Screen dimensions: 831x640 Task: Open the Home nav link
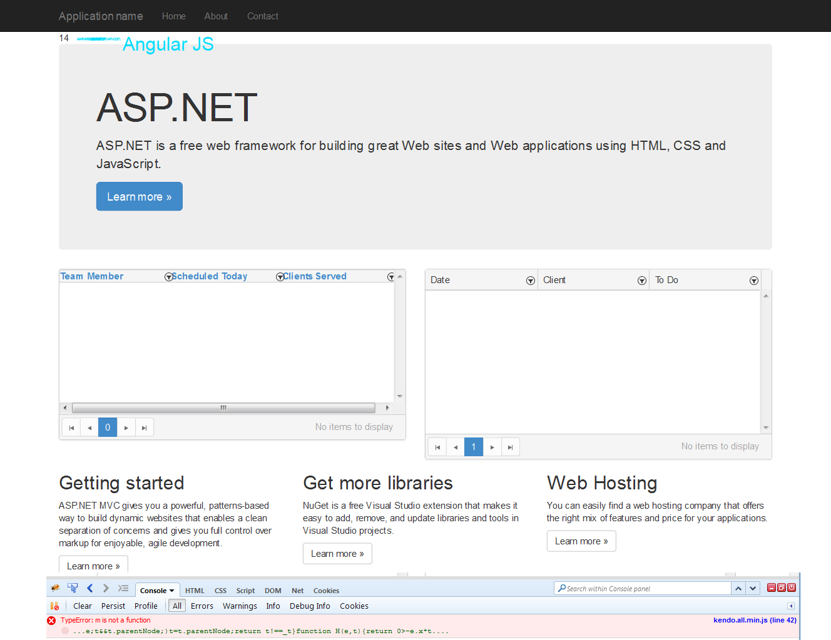point(173,16)
